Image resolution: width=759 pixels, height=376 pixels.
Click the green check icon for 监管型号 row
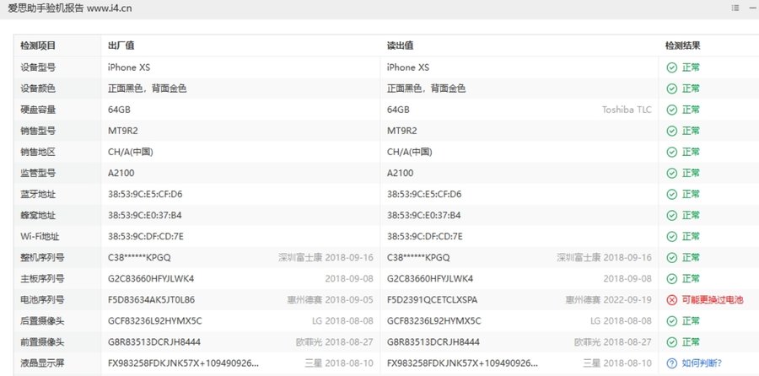pos(672,173)
